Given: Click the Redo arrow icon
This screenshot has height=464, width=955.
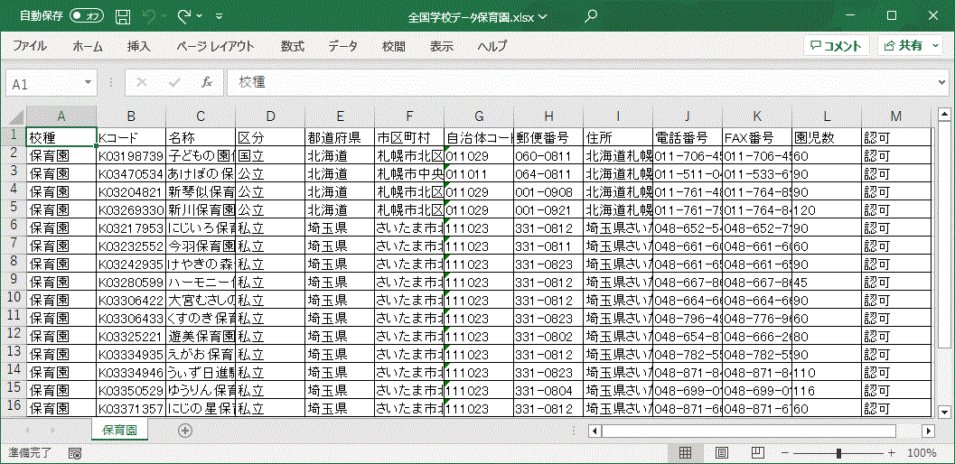Looking at the screenshot, I should tap(184, 16).
